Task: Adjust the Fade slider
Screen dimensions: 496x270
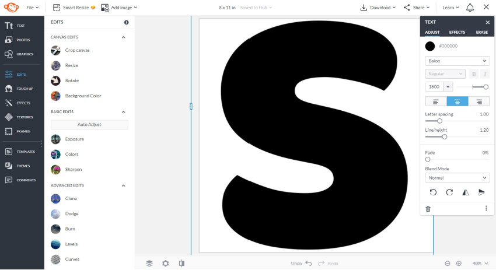Action: 428,159
